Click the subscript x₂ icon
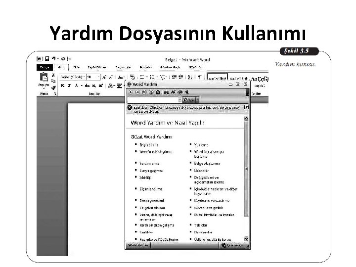The height and width of the screenshot is (267, 356). point(94,86)
